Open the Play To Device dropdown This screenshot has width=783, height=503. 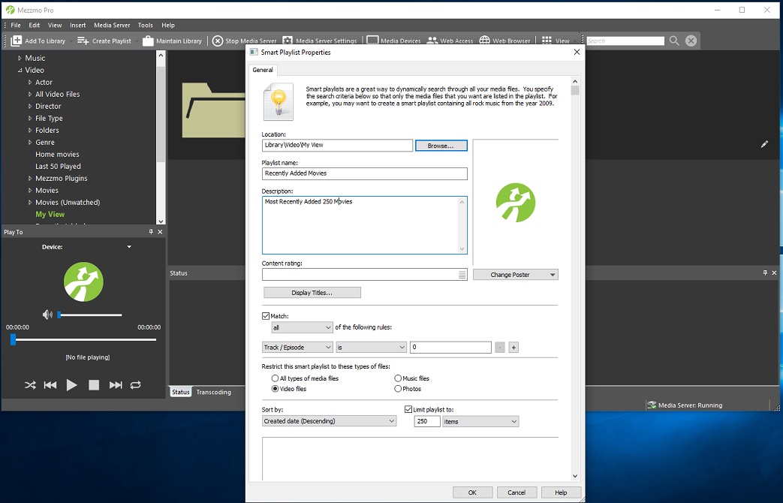[129, 247]
